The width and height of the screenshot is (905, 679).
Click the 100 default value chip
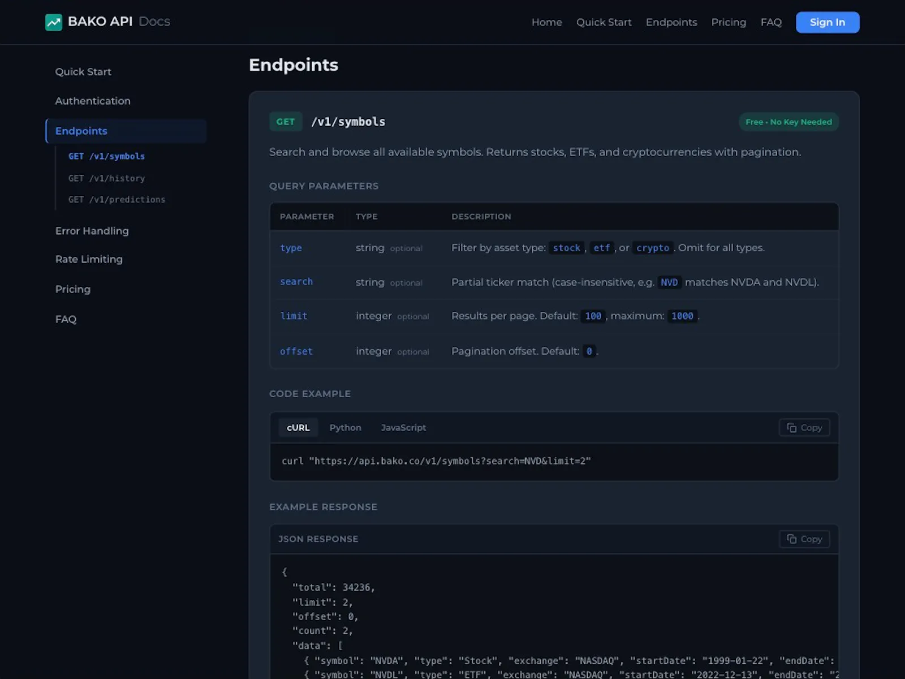tap(593, 316)
